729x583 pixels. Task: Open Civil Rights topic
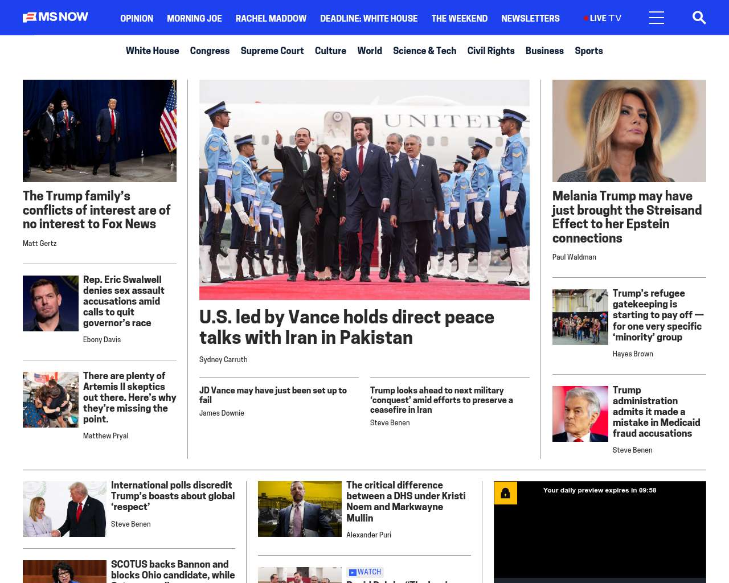491,51
